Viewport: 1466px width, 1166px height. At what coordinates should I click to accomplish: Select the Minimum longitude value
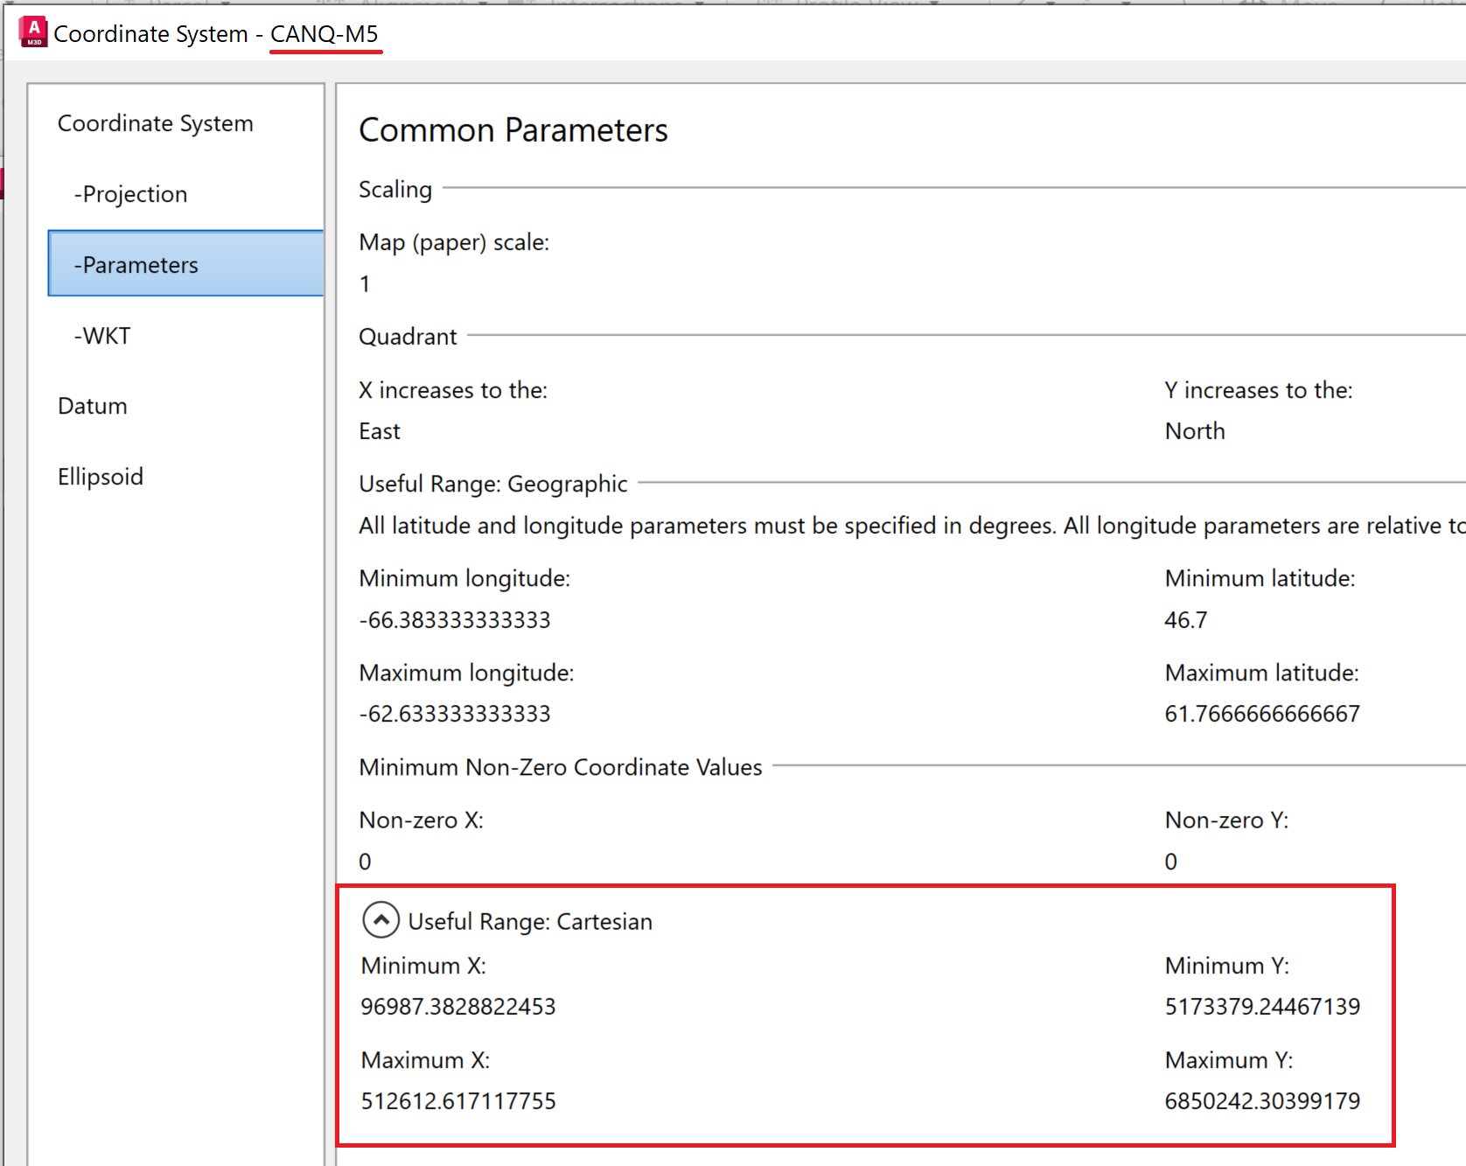454,619
